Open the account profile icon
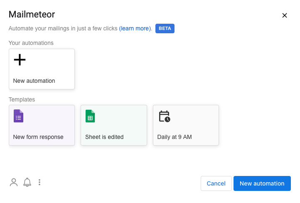 [14, 182]
